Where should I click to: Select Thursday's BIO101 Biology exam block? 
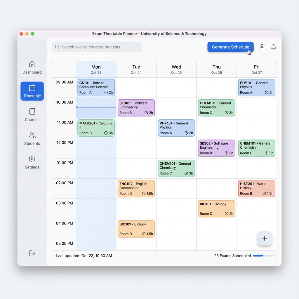216,208
